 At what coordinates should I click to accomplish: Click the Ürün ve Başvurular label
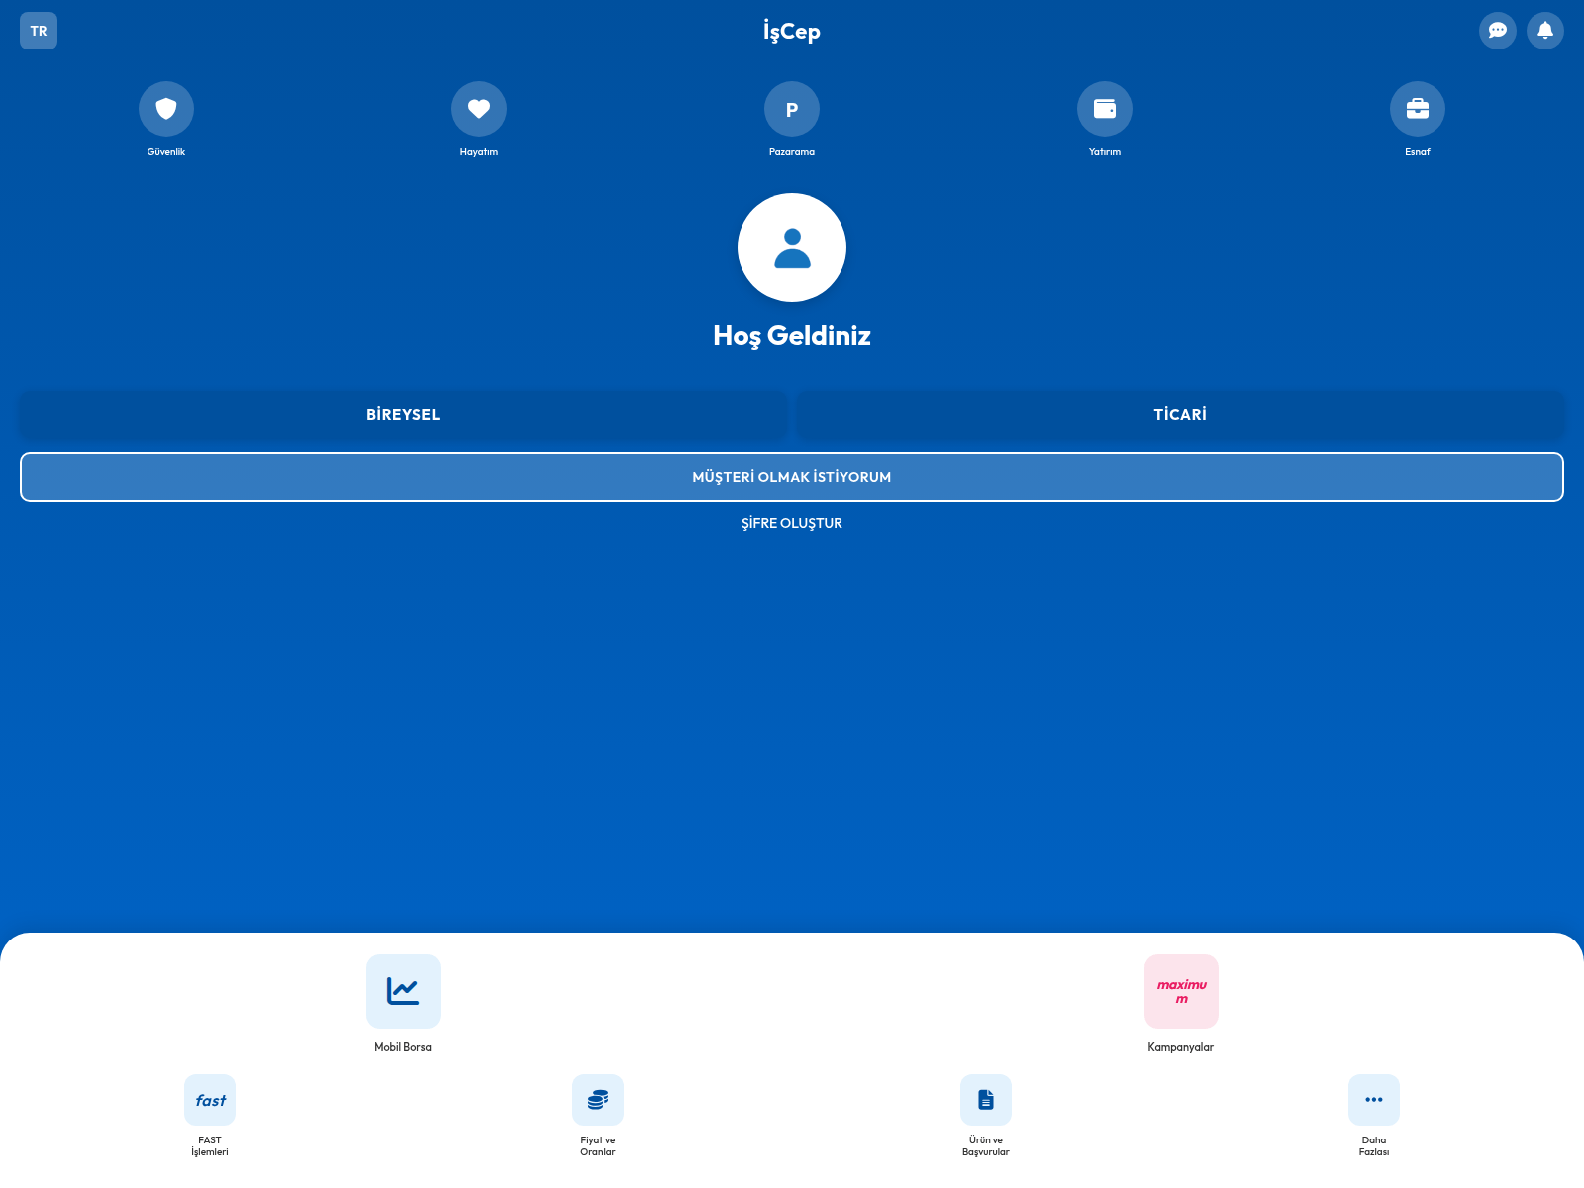point(986,1146)
